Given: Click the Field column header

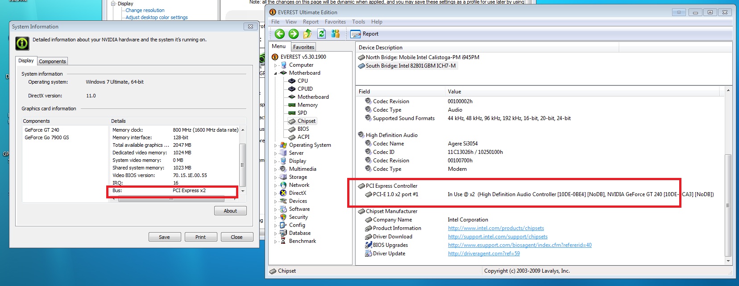Looking at the screenshot, I should coord(401,92).
